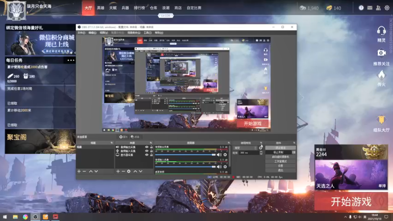Viewport: 393px width, 221px height.
Task: Add a new source with the plus icon
Action: point(118,171)
